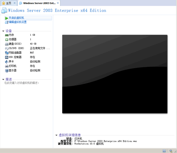Click the large VM icon beside the title
The image size is (177, 153).
[x=4, y=10]
